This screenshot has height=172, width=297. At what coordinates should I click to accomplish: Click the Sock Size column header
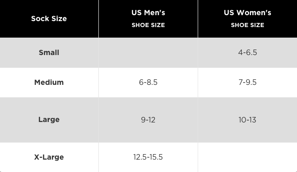tap(49, 19)
